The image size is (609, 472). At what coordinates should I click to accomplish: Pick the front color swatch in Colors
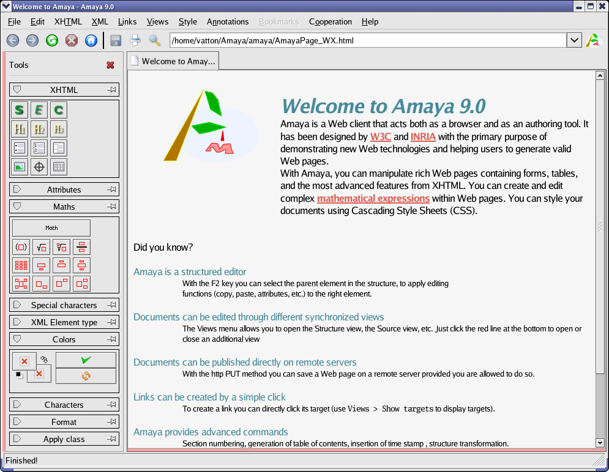[x=24, y=361]
